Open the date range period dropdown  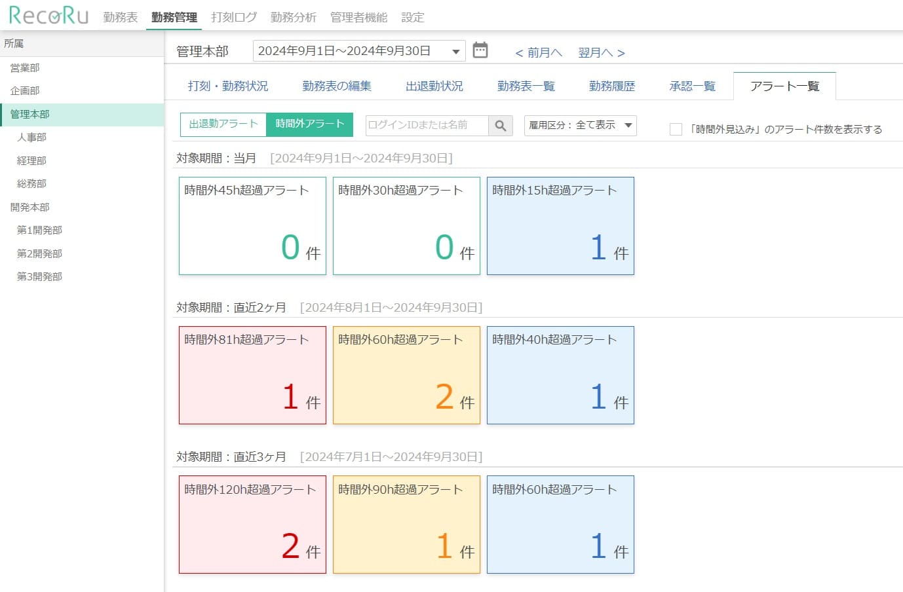tap(358, 51)
